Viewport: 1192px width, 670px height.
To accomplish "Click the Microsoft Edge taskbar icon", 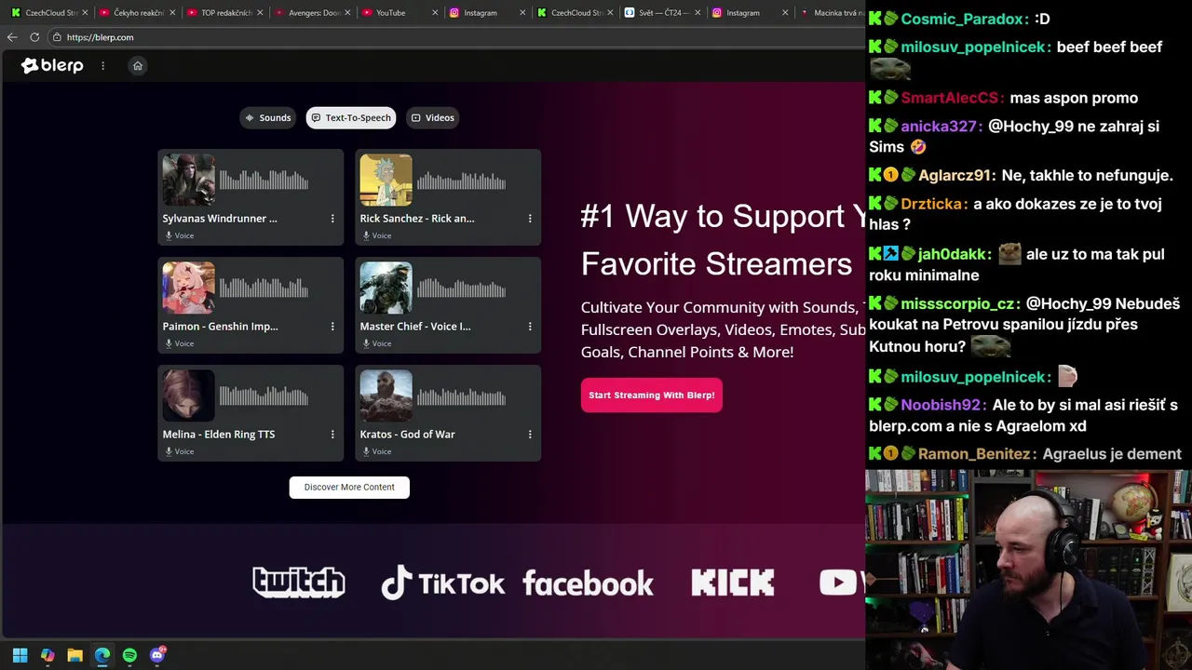I will coord(102,655).
